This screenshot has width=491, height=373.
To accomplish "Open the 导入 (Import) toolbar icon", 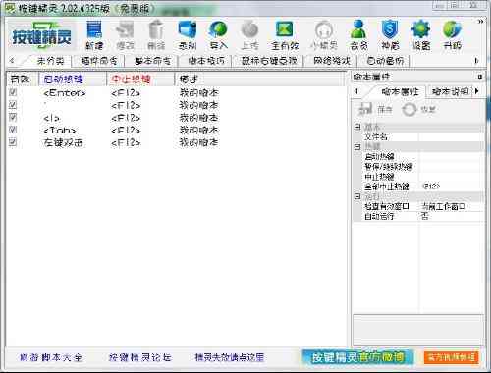I will coord(218,35).
